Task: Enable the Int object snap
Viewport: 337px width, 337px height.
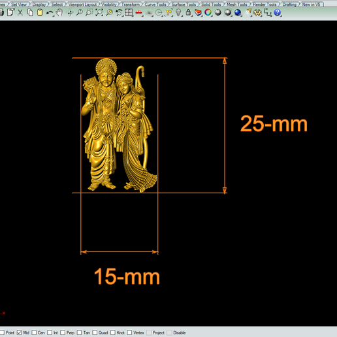Action: click(x=50, y=332)
